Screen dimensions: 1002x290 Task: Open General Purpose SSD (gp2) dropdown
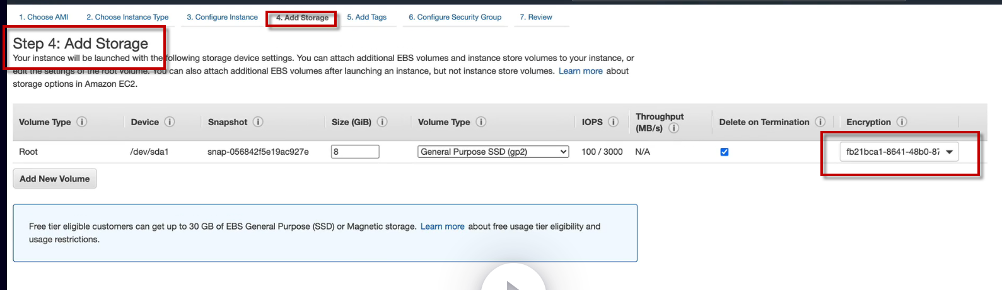point(493,152)
